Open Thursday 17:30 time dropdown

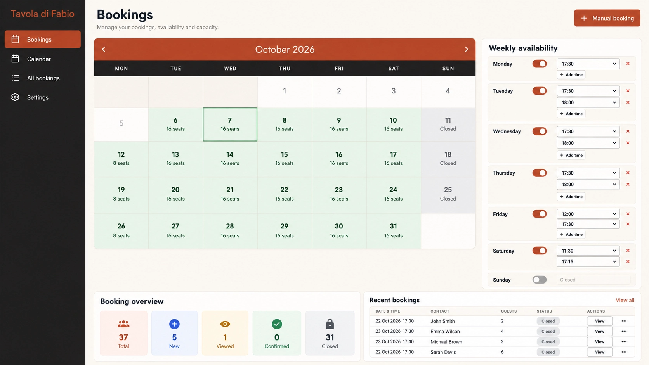588,173
